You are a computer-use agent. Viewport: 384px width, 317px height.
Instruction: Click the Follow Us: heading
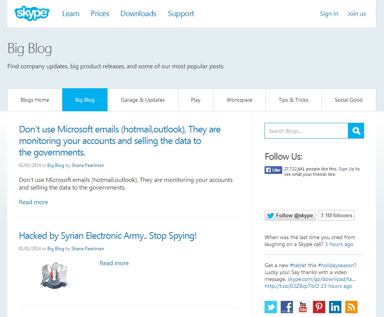[x=283, y=157]
